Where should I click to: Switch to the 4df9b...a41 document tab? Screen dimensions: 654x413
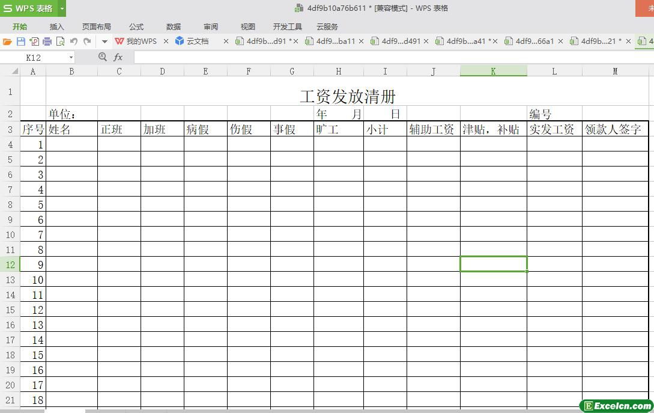[x=463, y=41]
